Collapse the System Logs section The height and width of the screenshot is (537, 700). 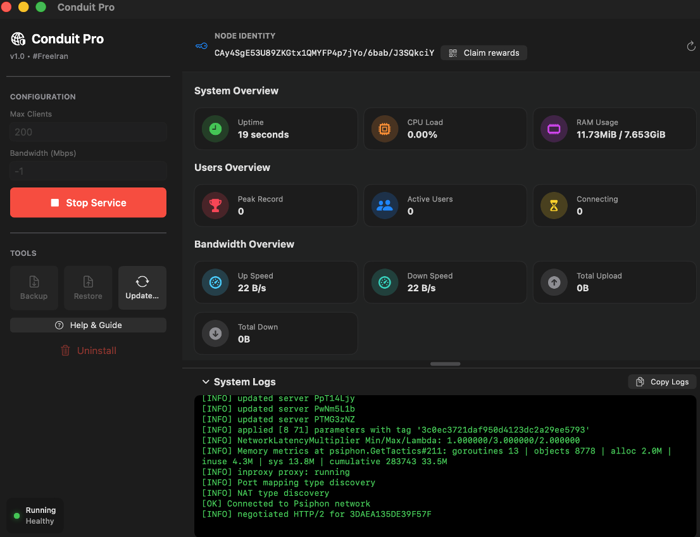[x=206, y=382]
